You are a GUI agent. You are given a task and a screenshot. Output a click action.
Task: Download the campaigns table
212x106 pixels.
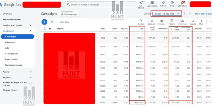tap(182, 22)
